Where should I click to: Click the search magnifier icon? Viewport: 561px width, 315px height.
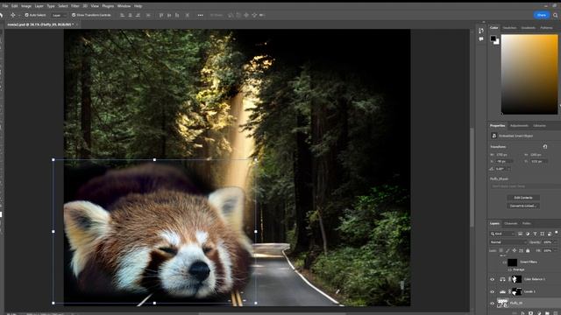coord(555,15)
